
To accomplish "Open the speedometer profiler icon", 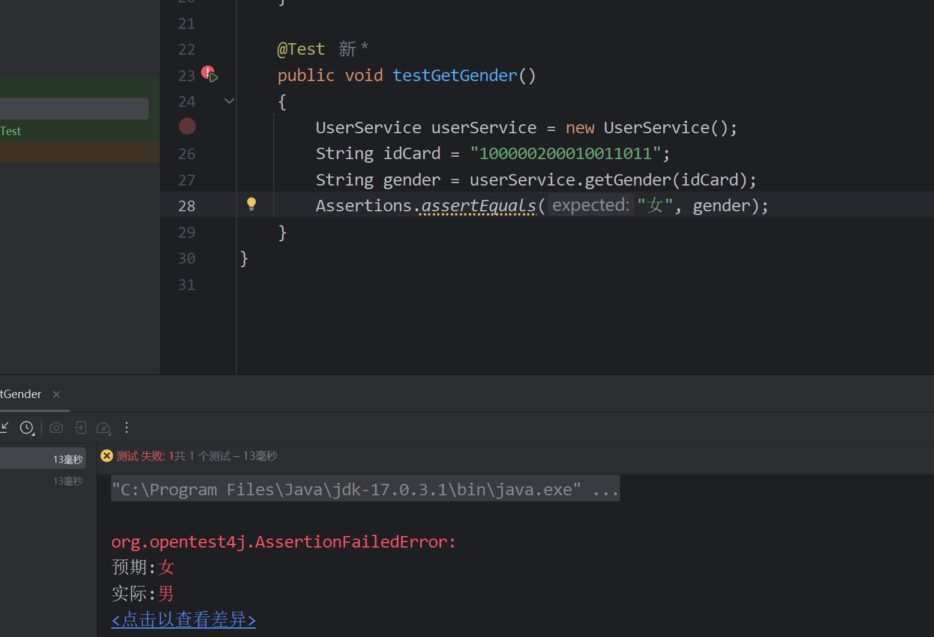I will coord(103,427).
